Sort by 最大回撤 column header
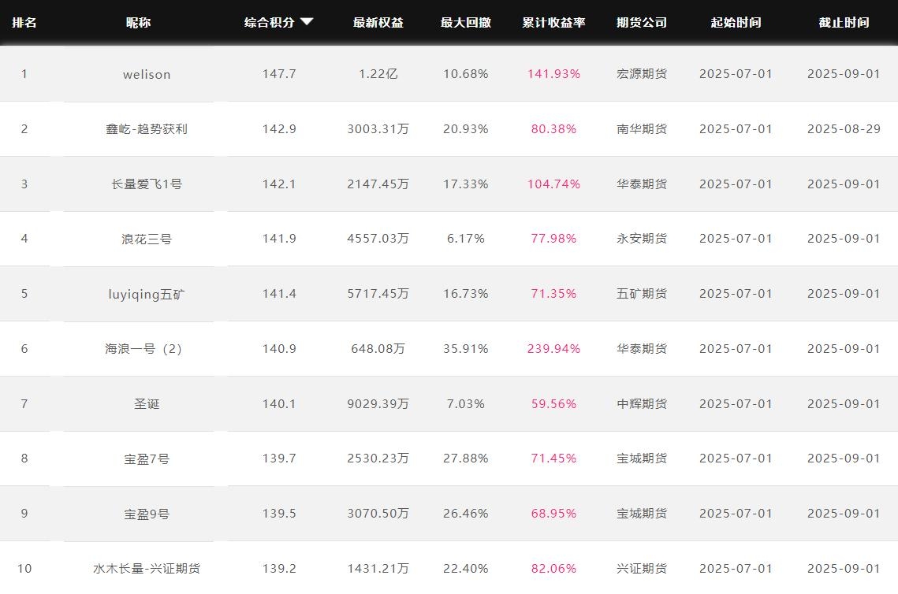Screen dimensions: 898x594 tap(465, 23)
